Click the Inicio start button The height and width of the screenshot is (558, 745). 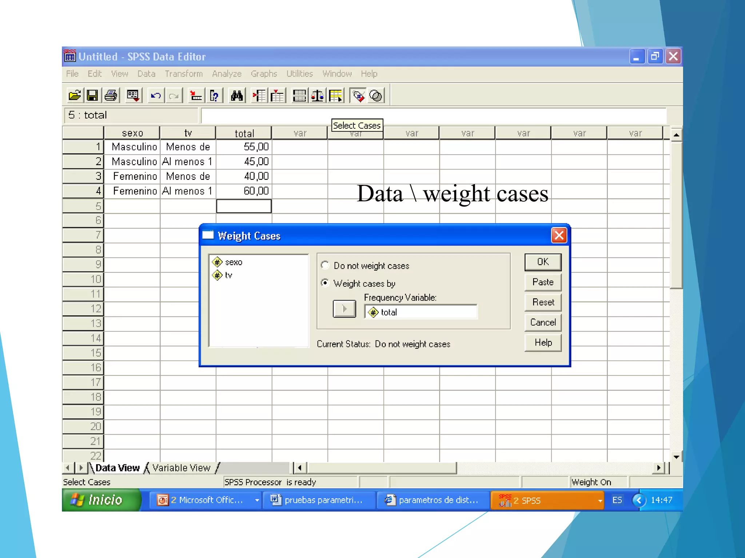(x=101, y=500)
